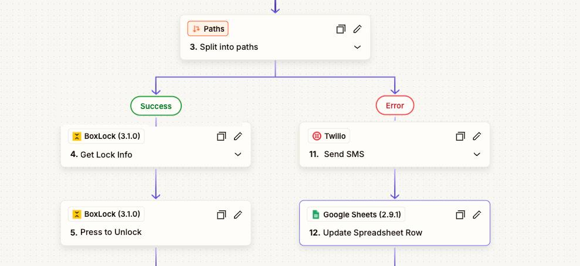Expand the Send SMS chevron
Screen dimensions: 580x266
tap(477, 155)
